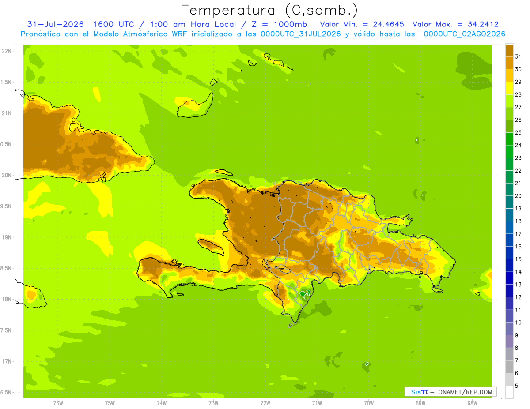530x409 pixels.
Task: Click the '19N' latitude label
Action: click(x=7, y=237)
